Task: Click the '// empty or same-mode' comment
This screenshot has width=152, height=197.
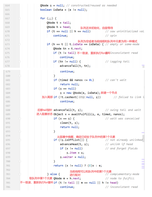Action: click(x=122, y=44)
